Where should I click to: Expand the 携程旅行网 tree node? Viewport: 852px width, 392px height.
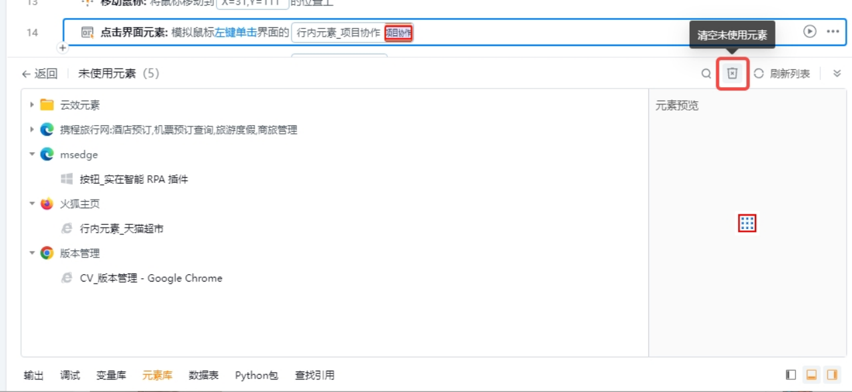[31, 130]
